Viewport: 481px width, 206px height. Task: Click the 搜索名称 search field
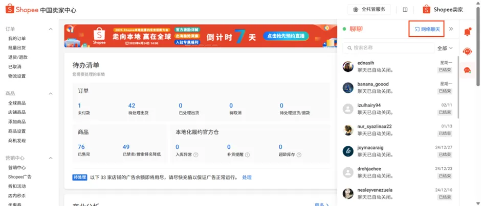(x=389, y=48)
